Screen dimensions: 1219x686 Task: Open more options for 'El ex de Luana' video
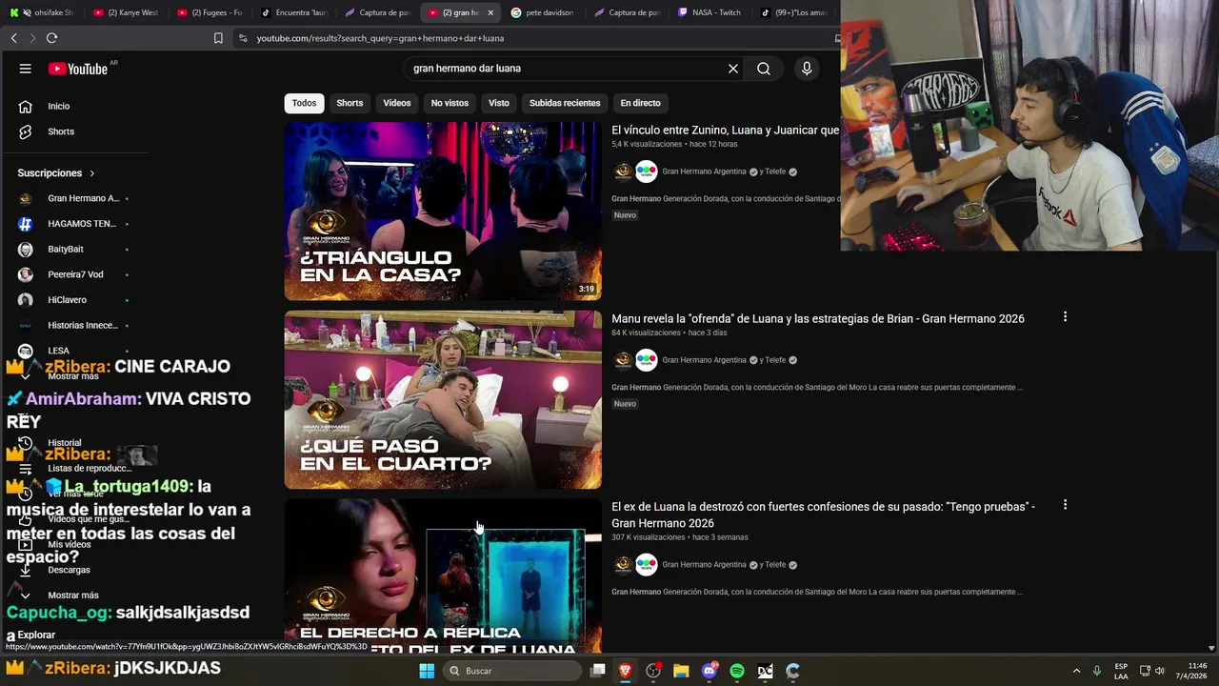tap(1065, 505)
